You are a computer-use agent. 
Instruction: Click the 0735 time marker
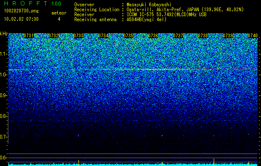(128, 36)
